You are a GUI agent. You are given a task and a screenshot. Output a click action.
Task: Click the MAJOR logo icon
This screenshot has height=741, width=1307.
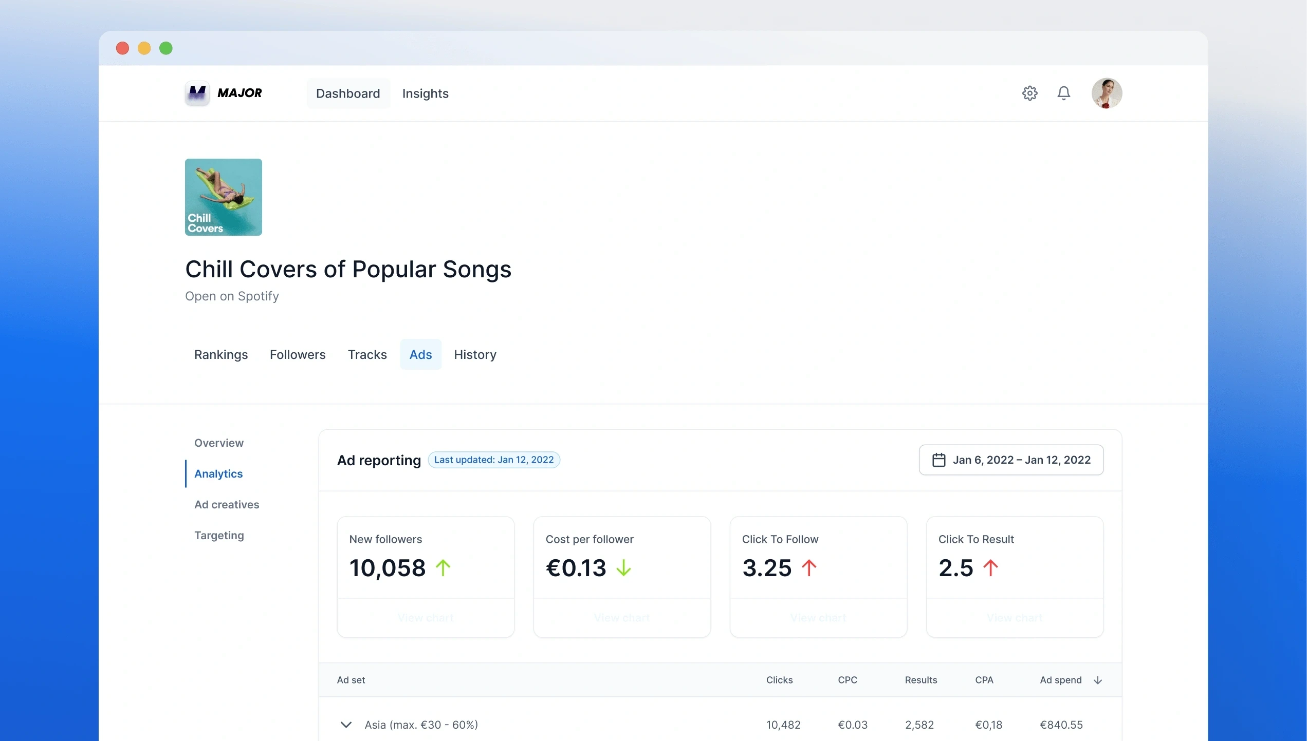pos(197,93)
